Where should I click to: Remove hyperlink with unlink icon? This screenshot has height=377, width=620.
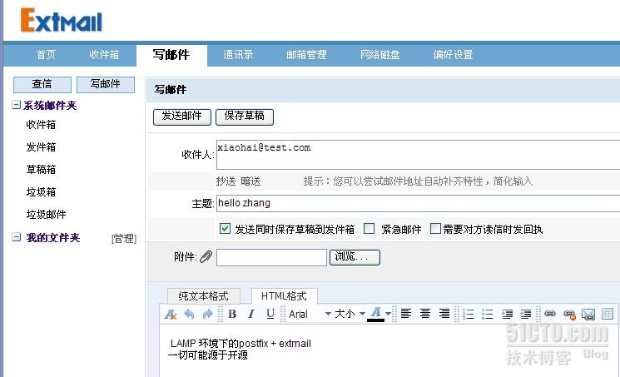[569, 315]
